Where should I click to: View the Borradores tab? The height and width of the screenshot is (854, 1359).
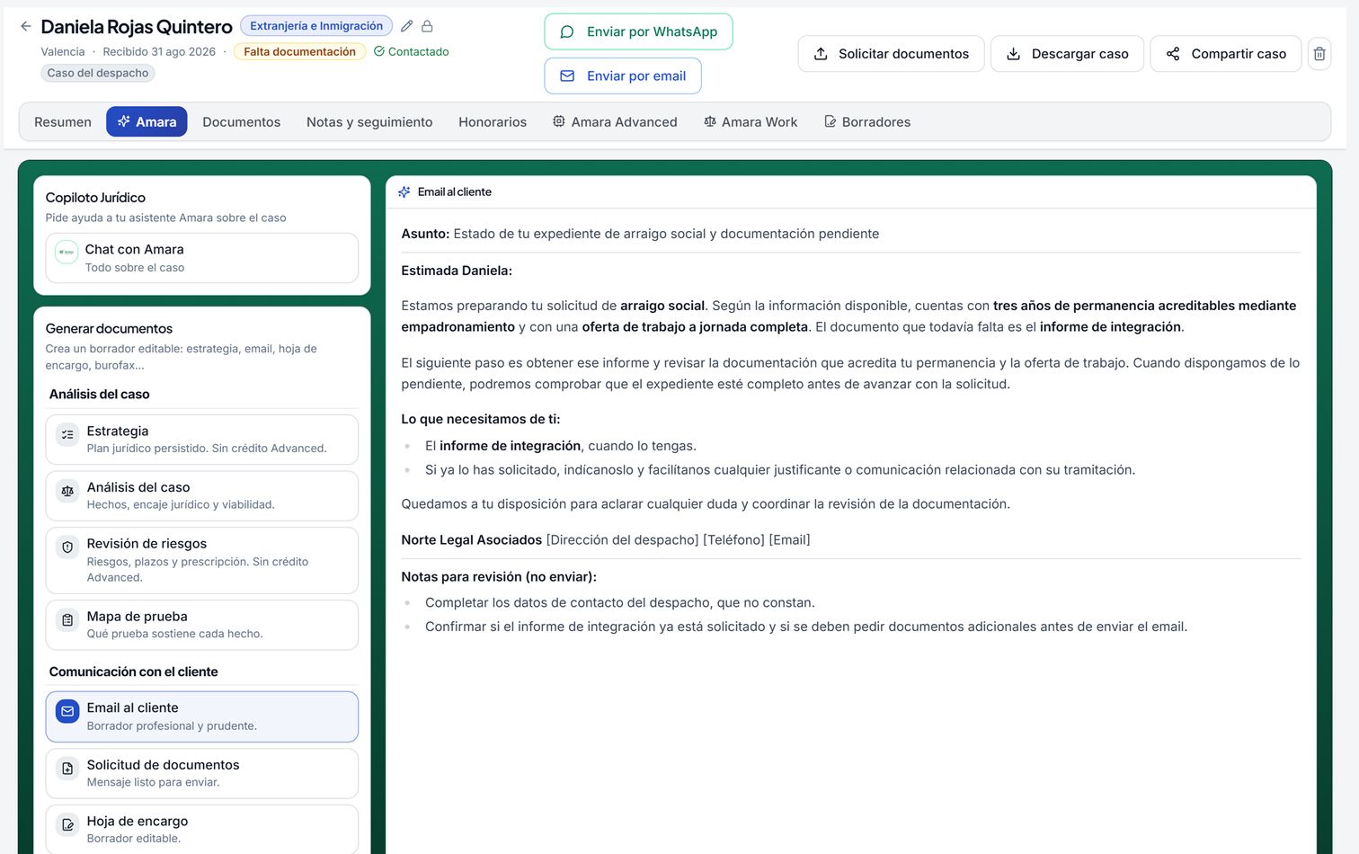click(867, 122)
